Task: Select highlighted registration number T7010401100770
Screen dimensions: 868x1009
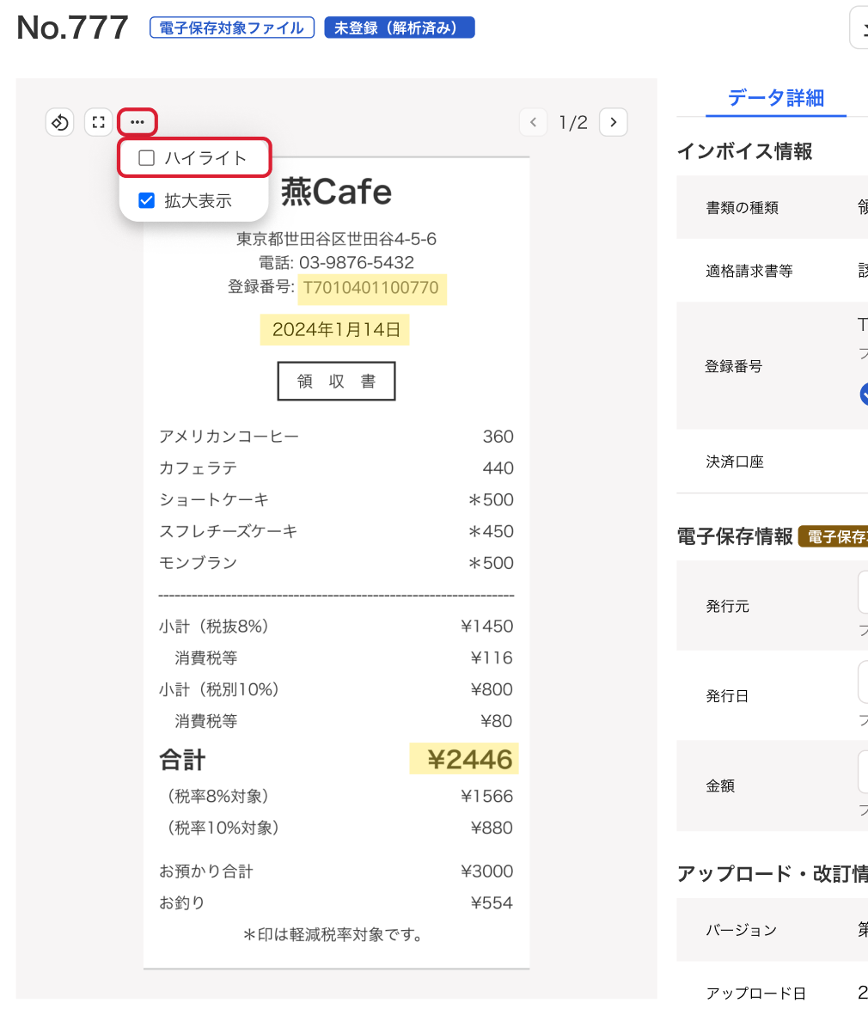Action: [371, 288]
